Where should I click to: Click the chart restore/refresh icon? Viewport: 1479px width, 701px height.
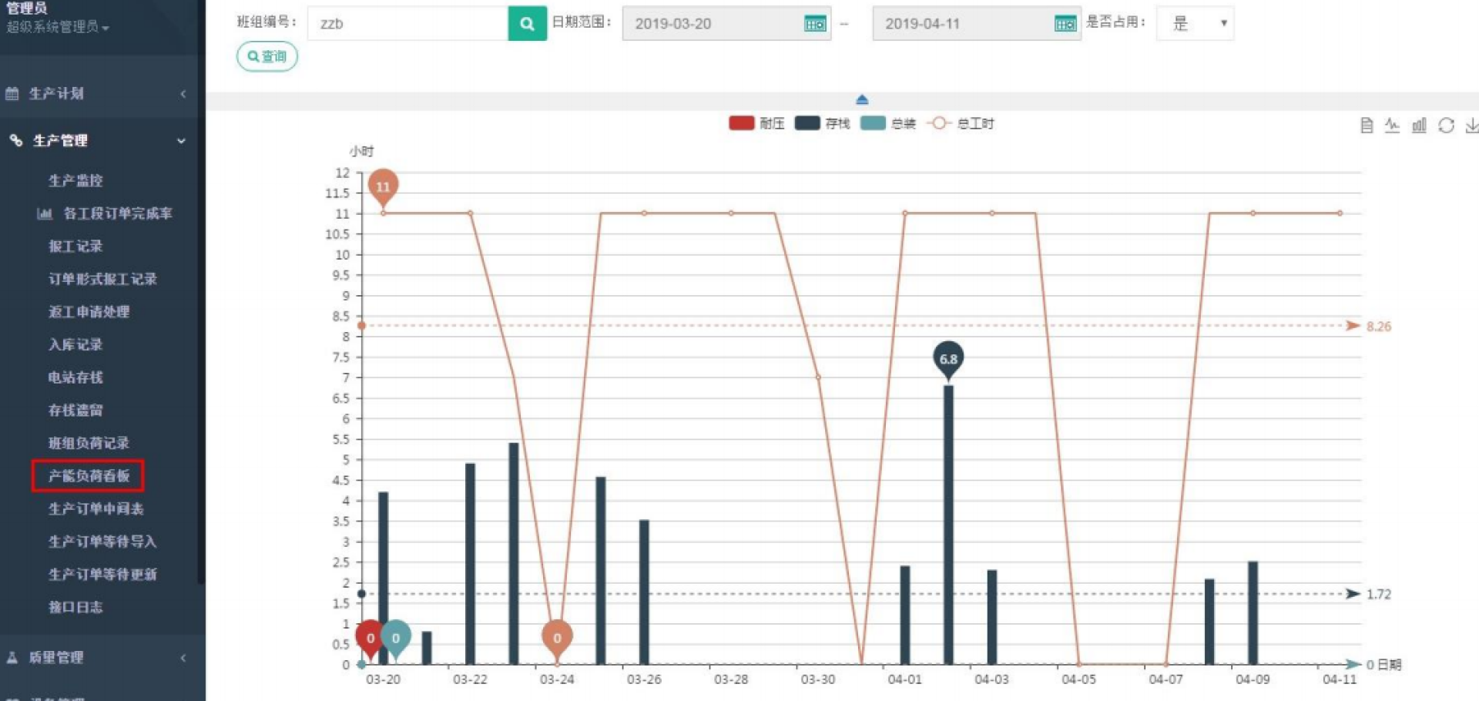(x=1446, y=126)
